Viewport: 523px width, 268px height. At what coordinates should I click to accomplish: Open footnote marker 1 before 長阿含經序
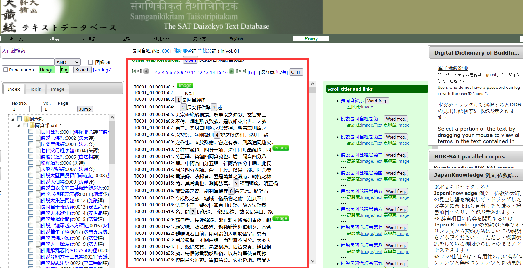[179, 100]
